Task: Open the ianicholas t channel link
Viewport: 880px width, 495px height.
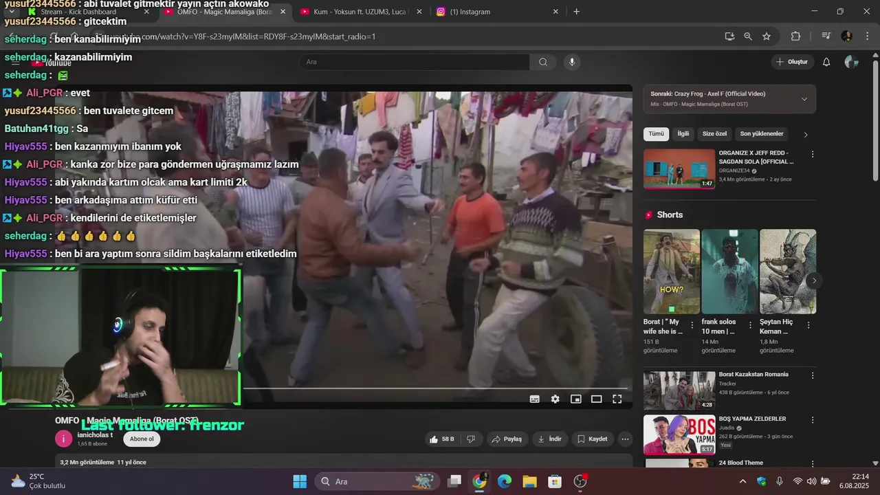Action: tap(95, 435)
